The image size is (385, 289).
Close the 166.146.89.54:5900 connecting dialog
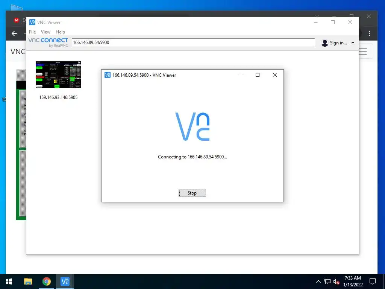[x=275, y=75]
